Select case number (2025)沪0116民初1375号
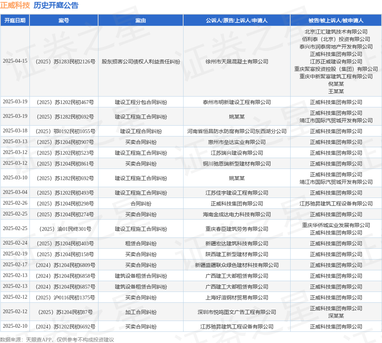The width and height of the screenshot is (382, 343). click(x=66, y=298)
